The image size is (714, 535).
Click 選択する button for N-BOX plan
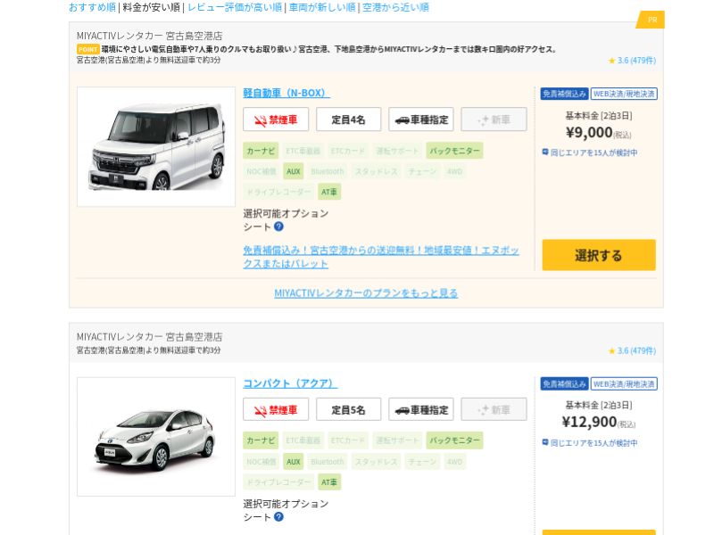coord(599,255)
